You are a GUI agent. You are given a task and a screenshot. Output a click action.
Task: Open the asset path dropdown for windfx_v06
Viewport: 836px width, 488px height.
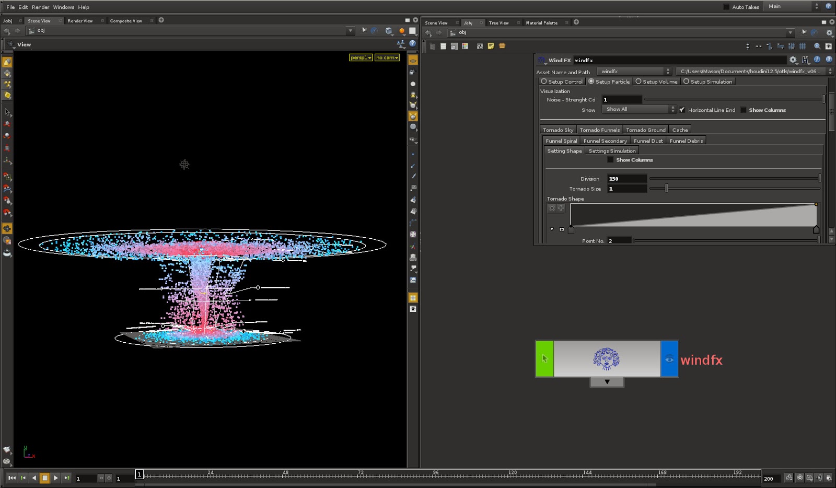[754, 72]
